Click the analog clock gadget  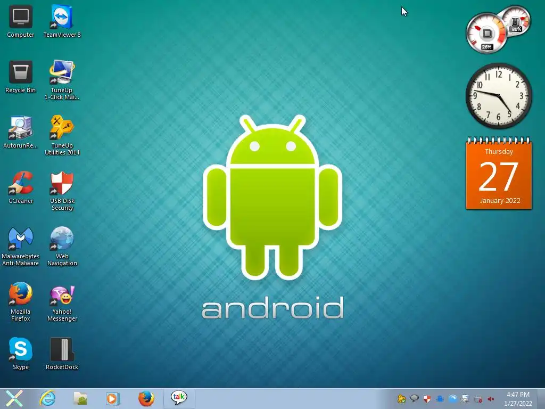click(x=499, y=96)
